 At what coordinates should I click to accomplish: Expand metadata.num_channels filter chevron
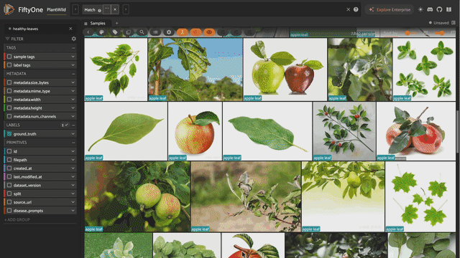(x=73, y=116)
